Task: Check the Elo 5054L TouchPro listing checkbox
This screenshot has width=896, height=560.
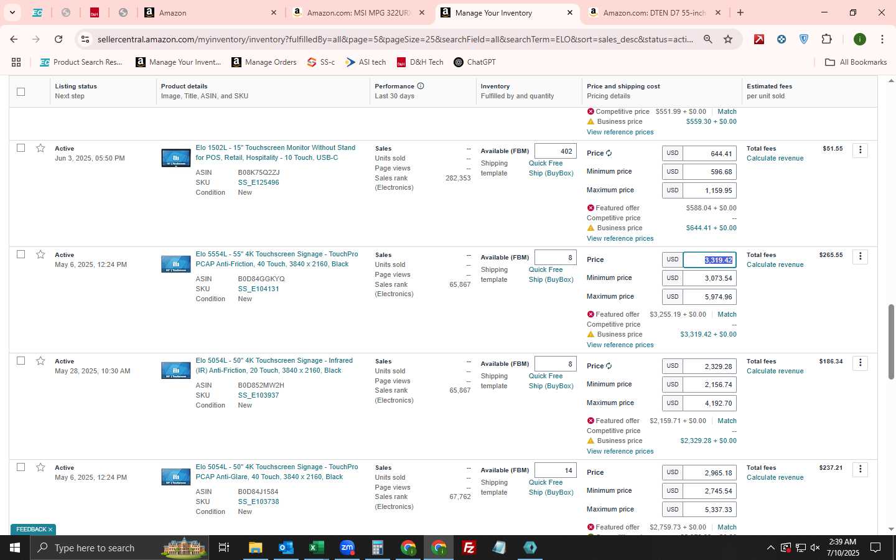Action: point(21,467)
